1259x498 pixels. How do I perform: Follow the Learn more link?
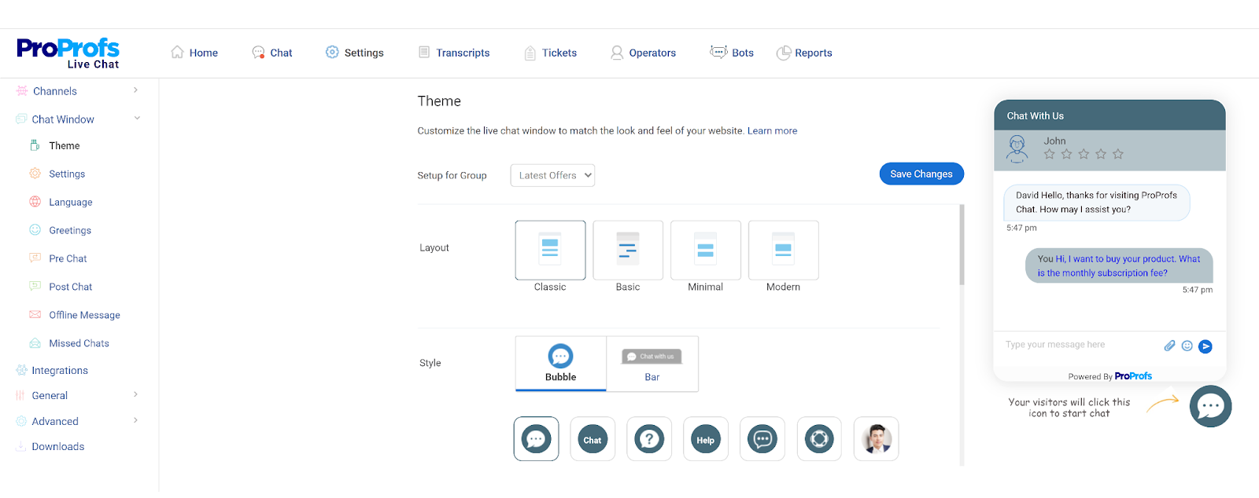tap(772, 131)
